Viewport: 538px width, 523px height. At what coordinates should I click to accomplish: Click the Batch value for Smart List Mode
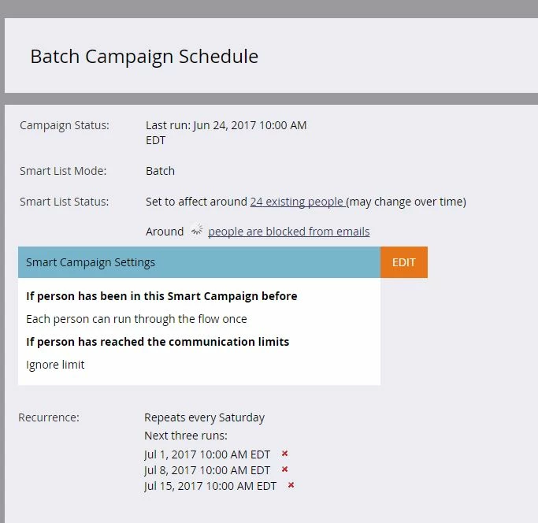pos(160,171)
